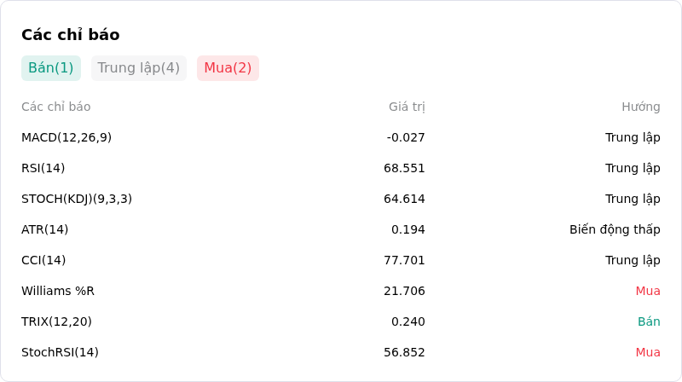This screenshot has height=382, width=682.
Task: Click the Giá trị column header
Action: 407,107
